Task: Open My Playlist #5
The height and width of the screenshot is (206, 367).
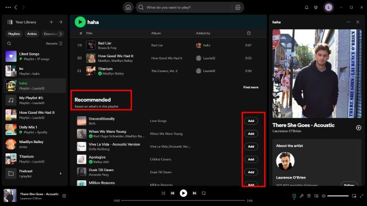Action: pos(35,100)
